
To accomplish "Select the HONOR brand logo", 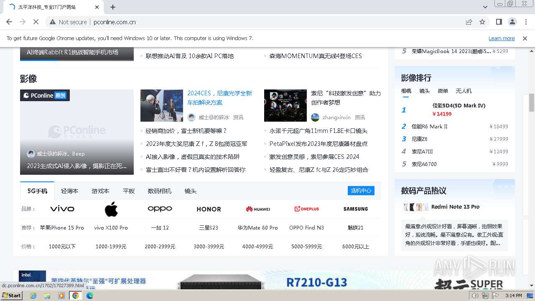I will (x=209, y=209).
